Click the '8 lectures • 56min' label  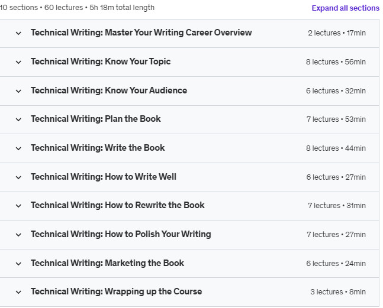point(336,62)
